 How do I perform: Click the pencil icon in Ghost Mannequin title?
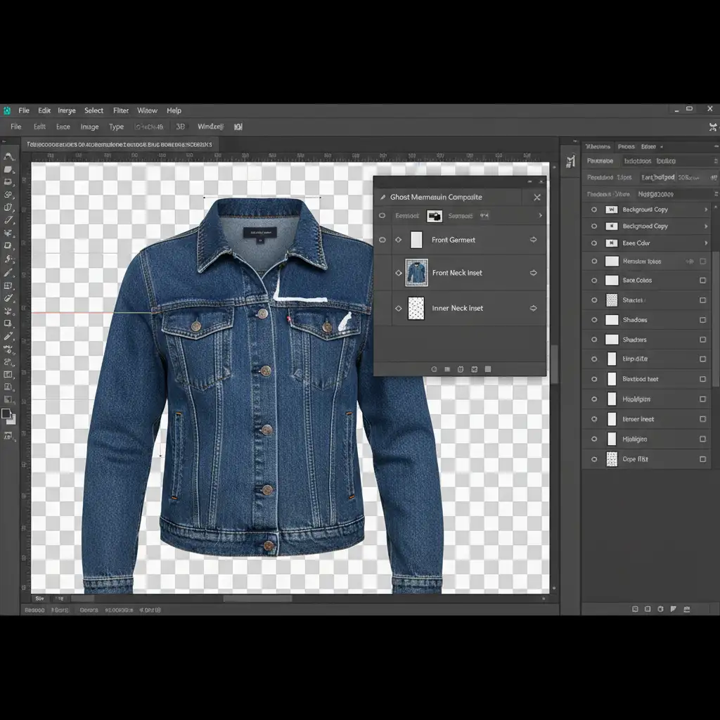point(382,198)
